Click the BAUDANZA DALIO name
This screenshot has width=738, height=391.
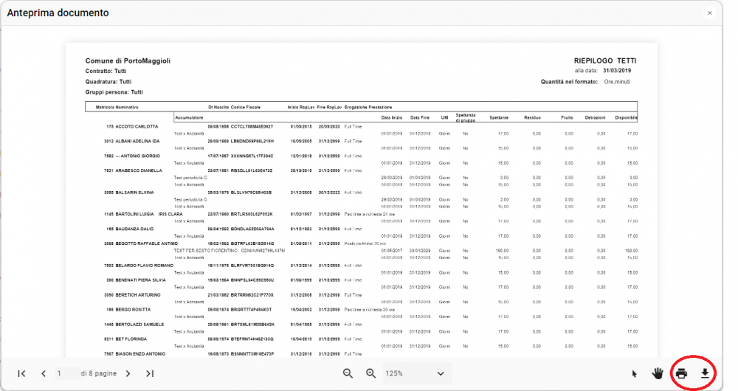[134, 229]
